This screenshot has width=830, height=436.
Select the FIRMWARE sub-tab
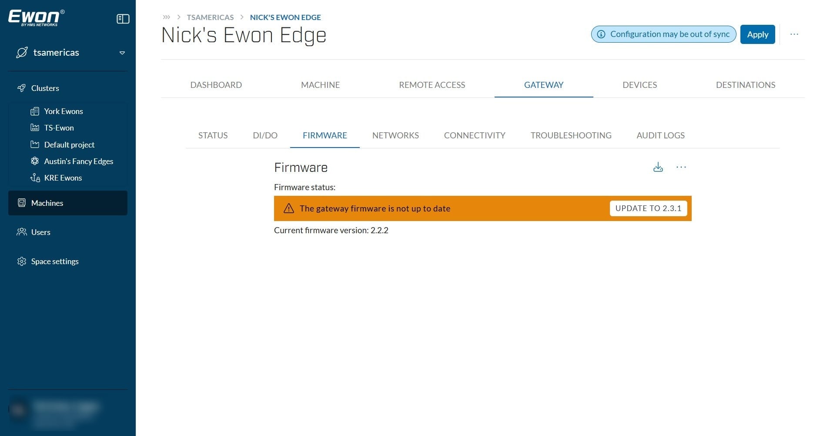325,135
